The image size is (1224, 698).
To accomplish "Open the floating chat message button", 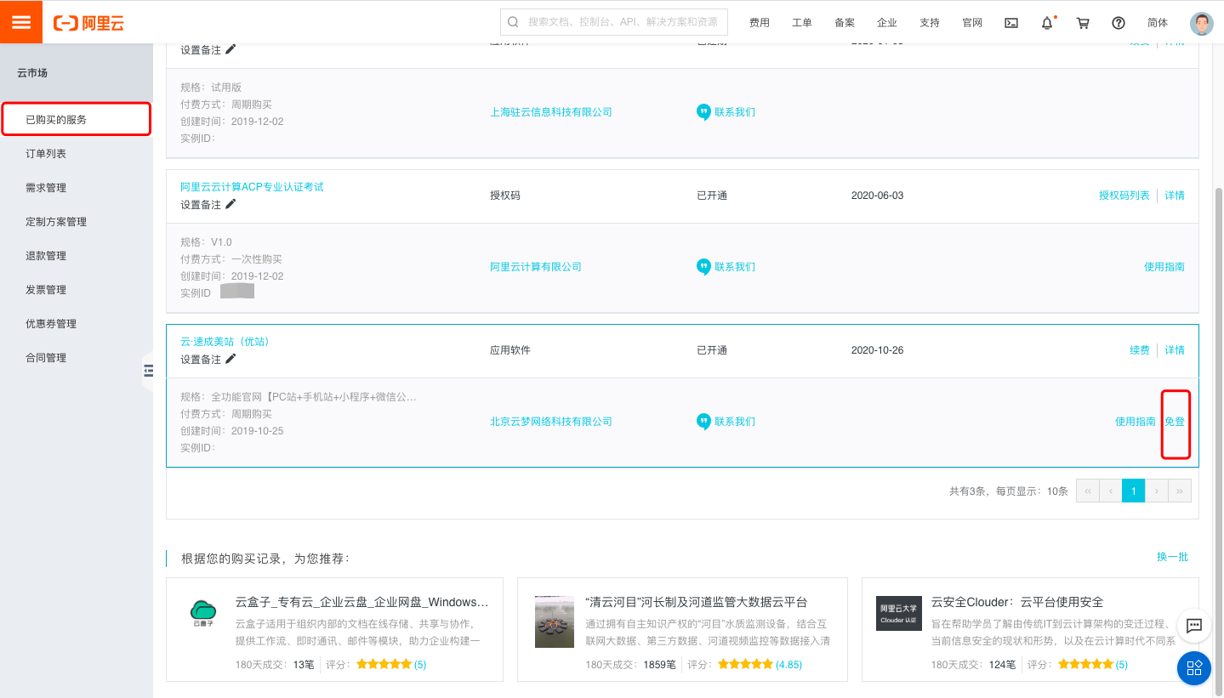I will (x=1193, y=625).
